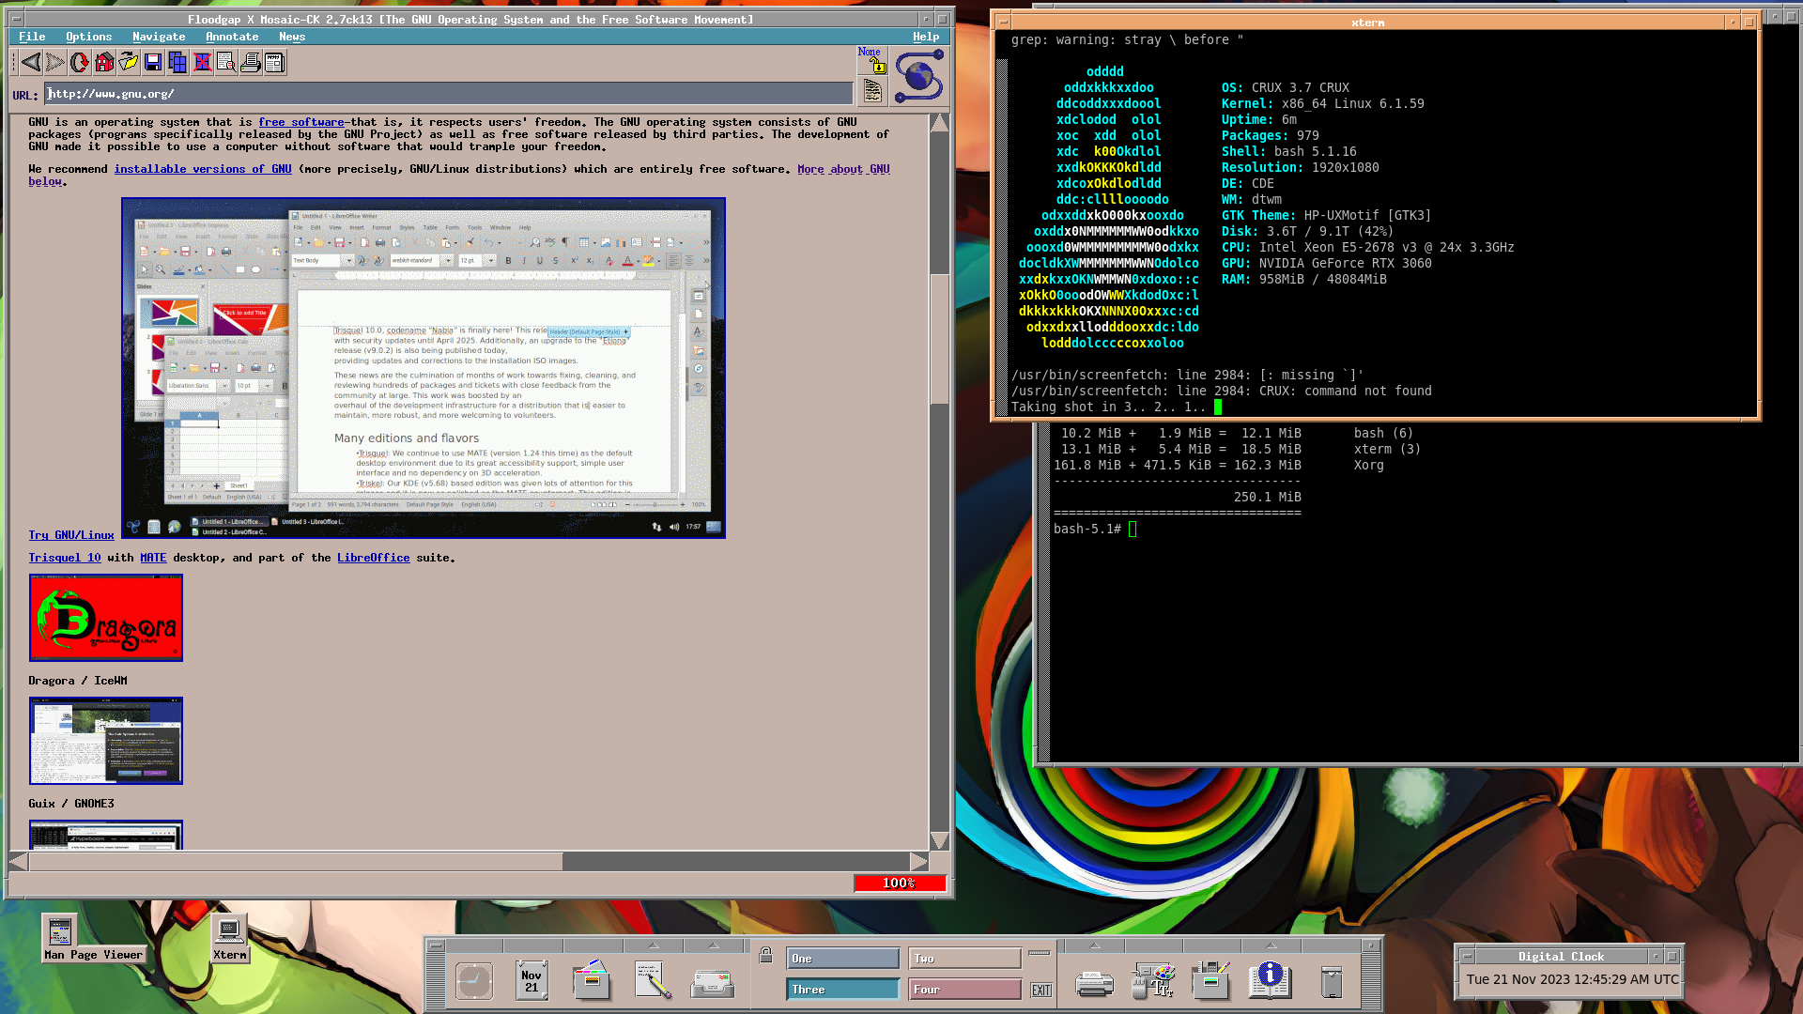Expand the Guix GNOME3 thumbnail section
1803x1014 pixels.
pos(105,835)
